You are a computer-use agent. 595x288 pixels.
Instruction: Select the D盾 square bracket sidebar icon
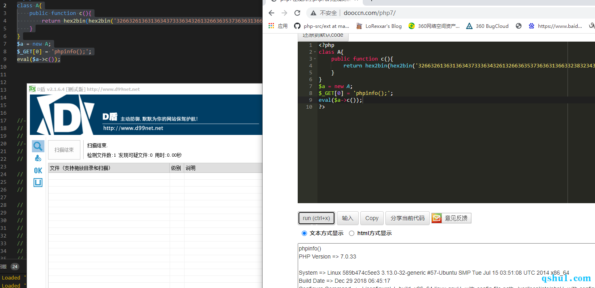(x=38, y=183)
